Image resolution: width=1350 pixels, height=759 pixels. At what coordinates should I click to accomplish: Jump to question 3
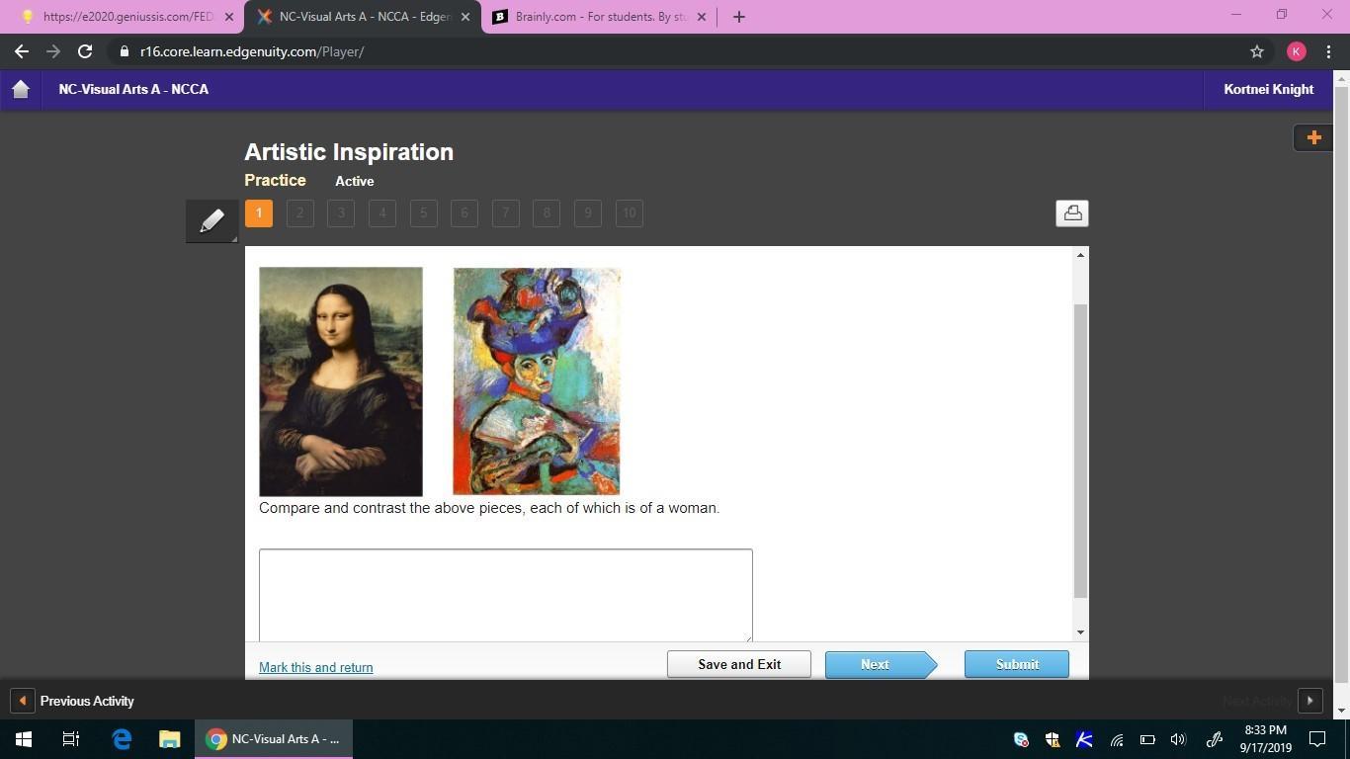click(x=341, y=213)
